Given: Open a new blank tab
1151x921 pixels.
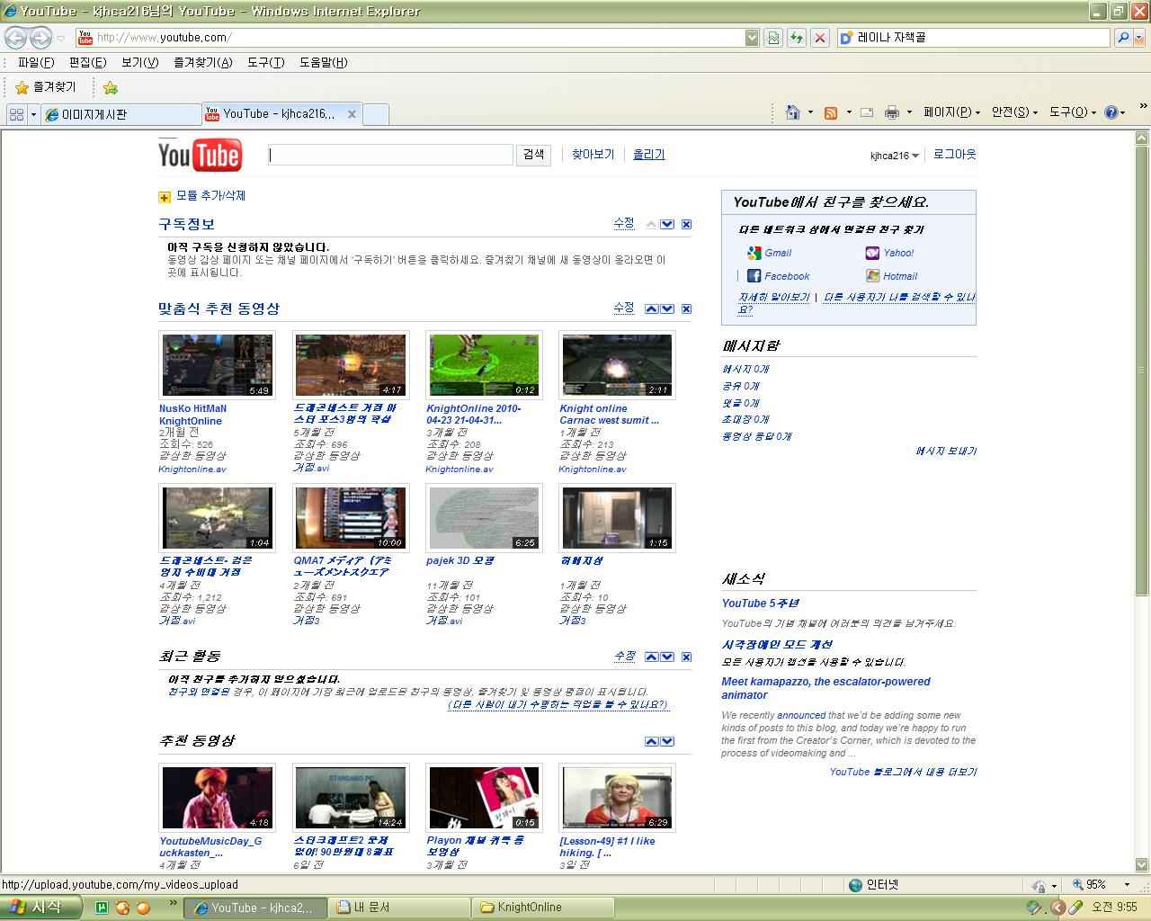Looking at the screenshot, I should (x=376, y=114).
